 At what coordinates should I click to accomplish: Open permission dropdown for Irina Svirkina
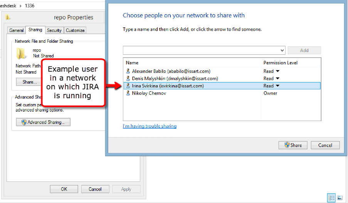[x=277, y=86]
